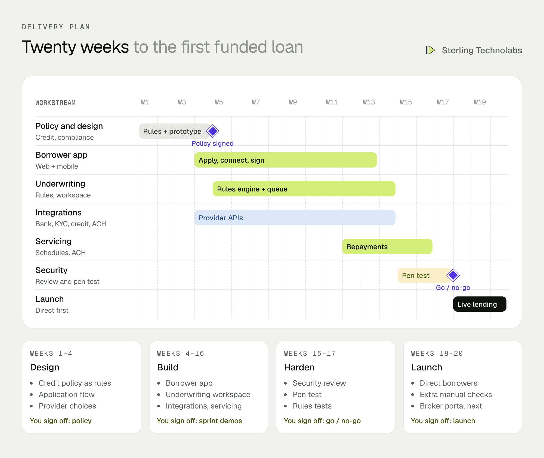Click the Harden phase card heading

coord(299,367)
